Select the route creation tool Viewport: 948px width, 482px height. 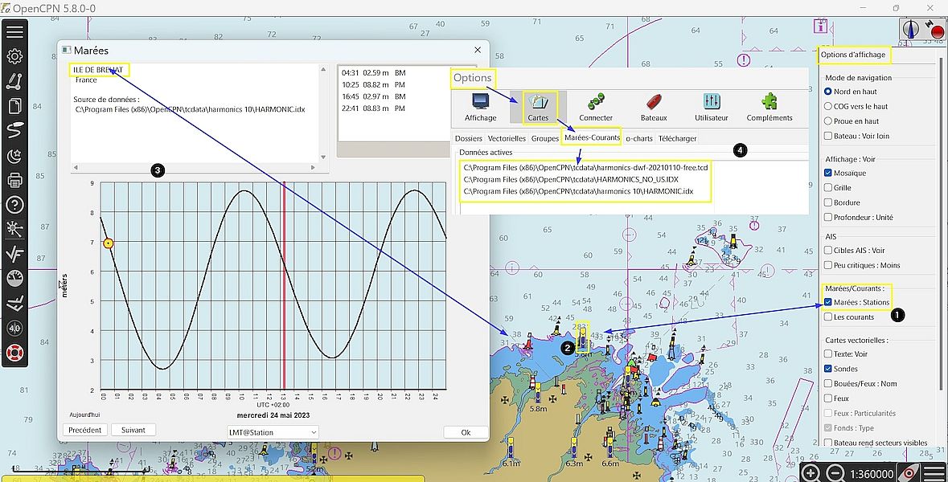pyautogui.click(x=14, y=81)
